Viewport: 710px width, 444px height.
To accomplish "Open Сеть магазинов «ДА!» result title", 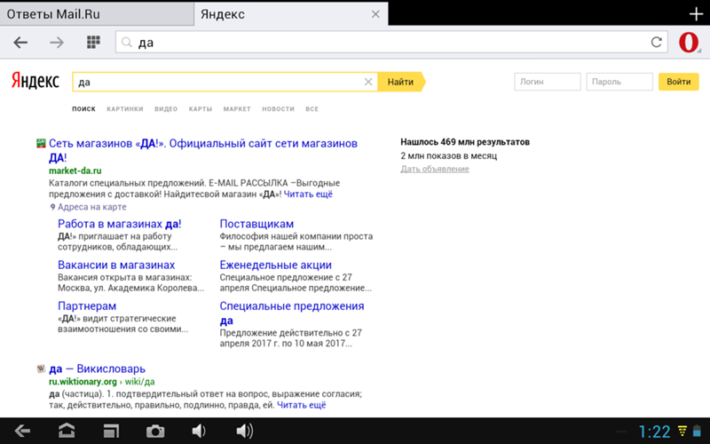I will point(203,150).
